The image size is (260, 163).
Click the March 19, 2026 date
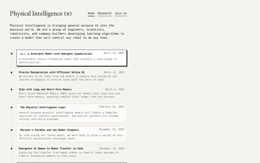point(114,72)
